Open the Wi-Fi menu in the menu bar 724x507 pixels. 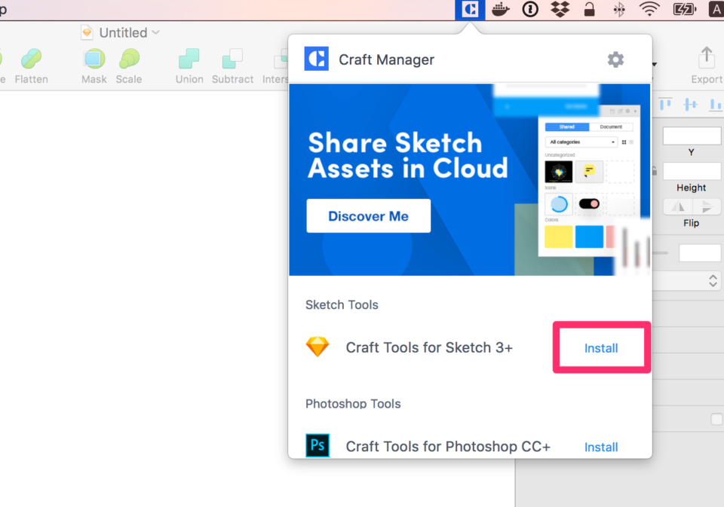648,10
